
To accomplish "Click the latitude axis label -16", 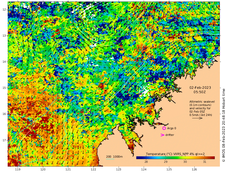I will (x=4, y=114).
